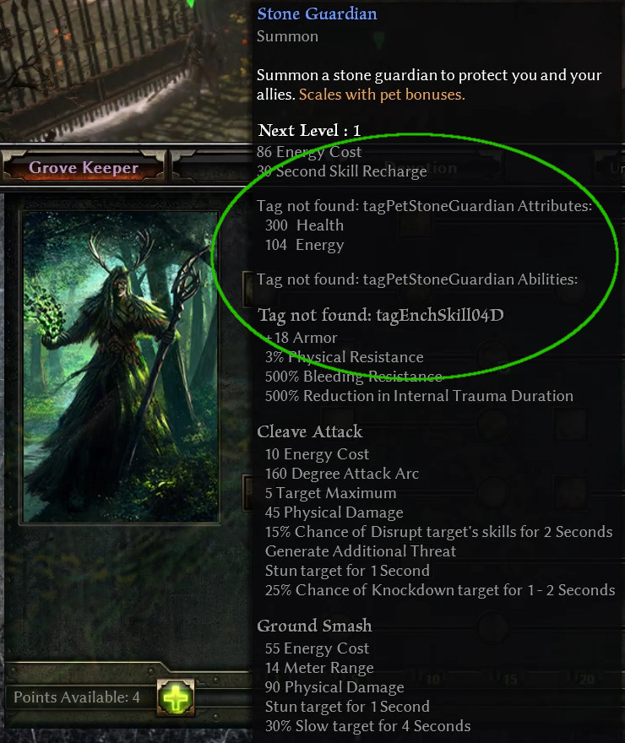Click the 500% Bleeding Resistance line
The width and height of the screenshot is (625, 743).
354,377
